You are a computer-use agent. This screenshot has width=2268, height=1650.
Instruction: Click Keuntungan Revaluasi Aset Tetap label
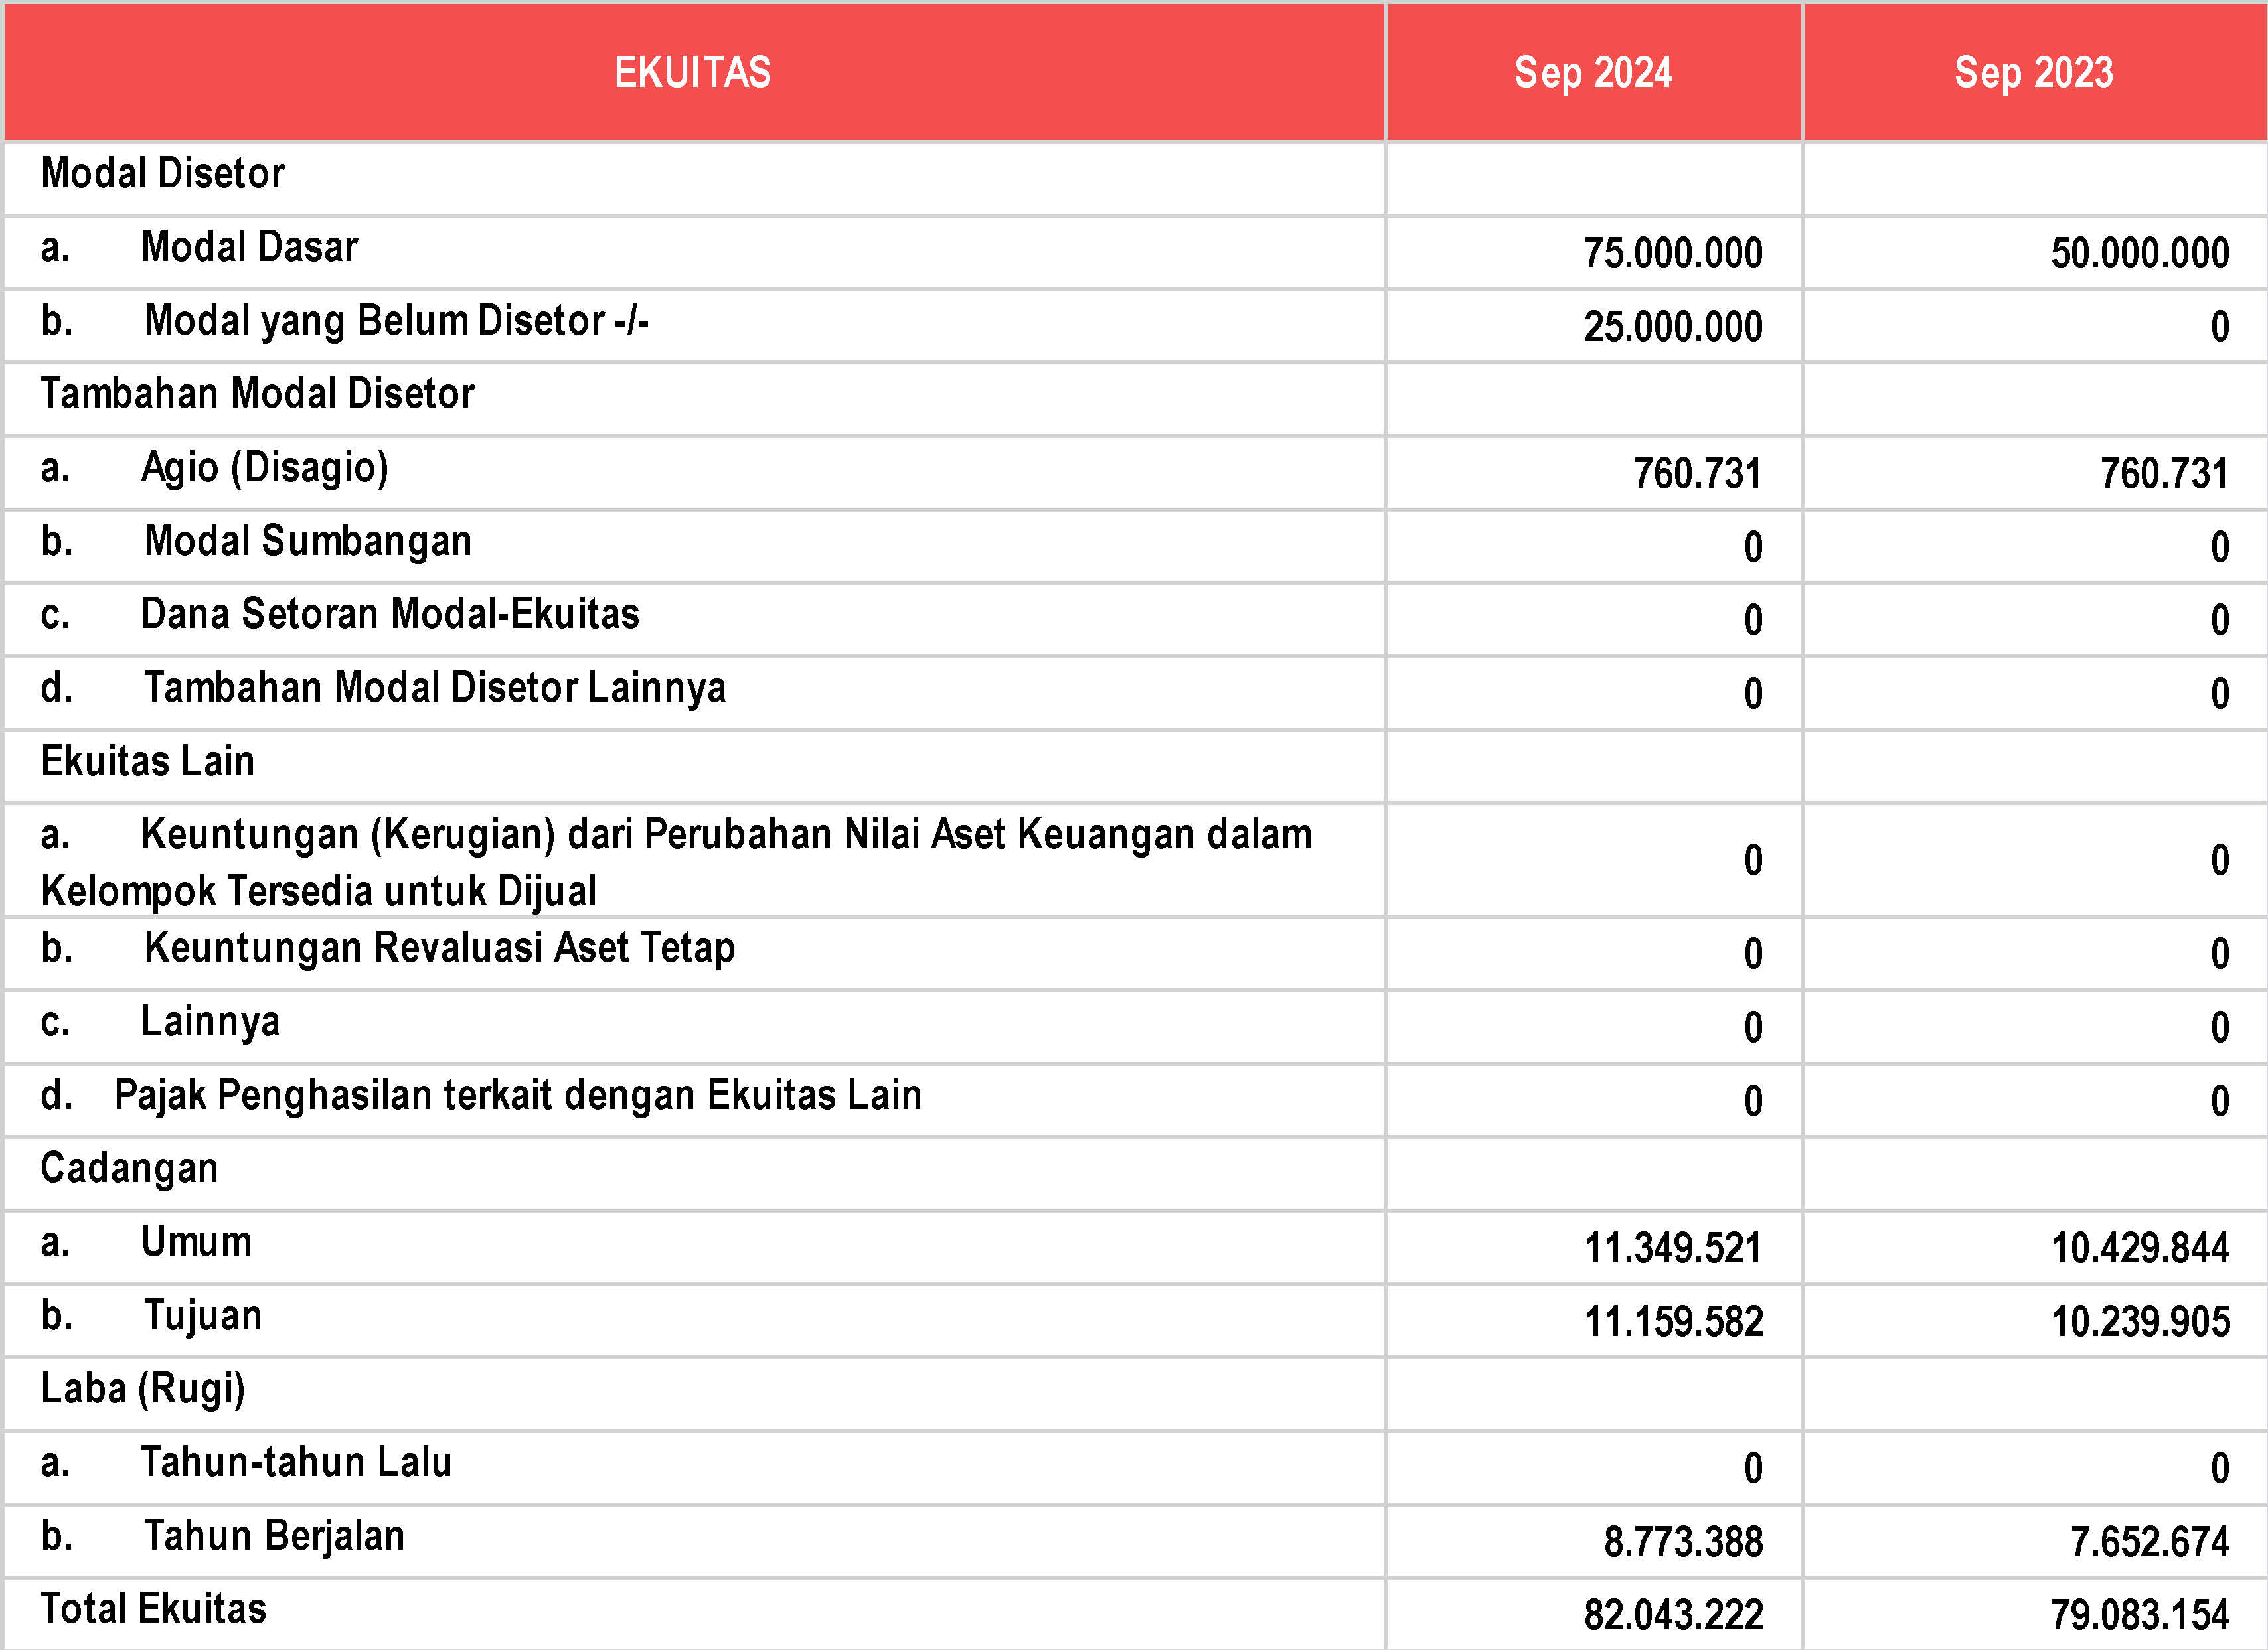pos(439,948)
